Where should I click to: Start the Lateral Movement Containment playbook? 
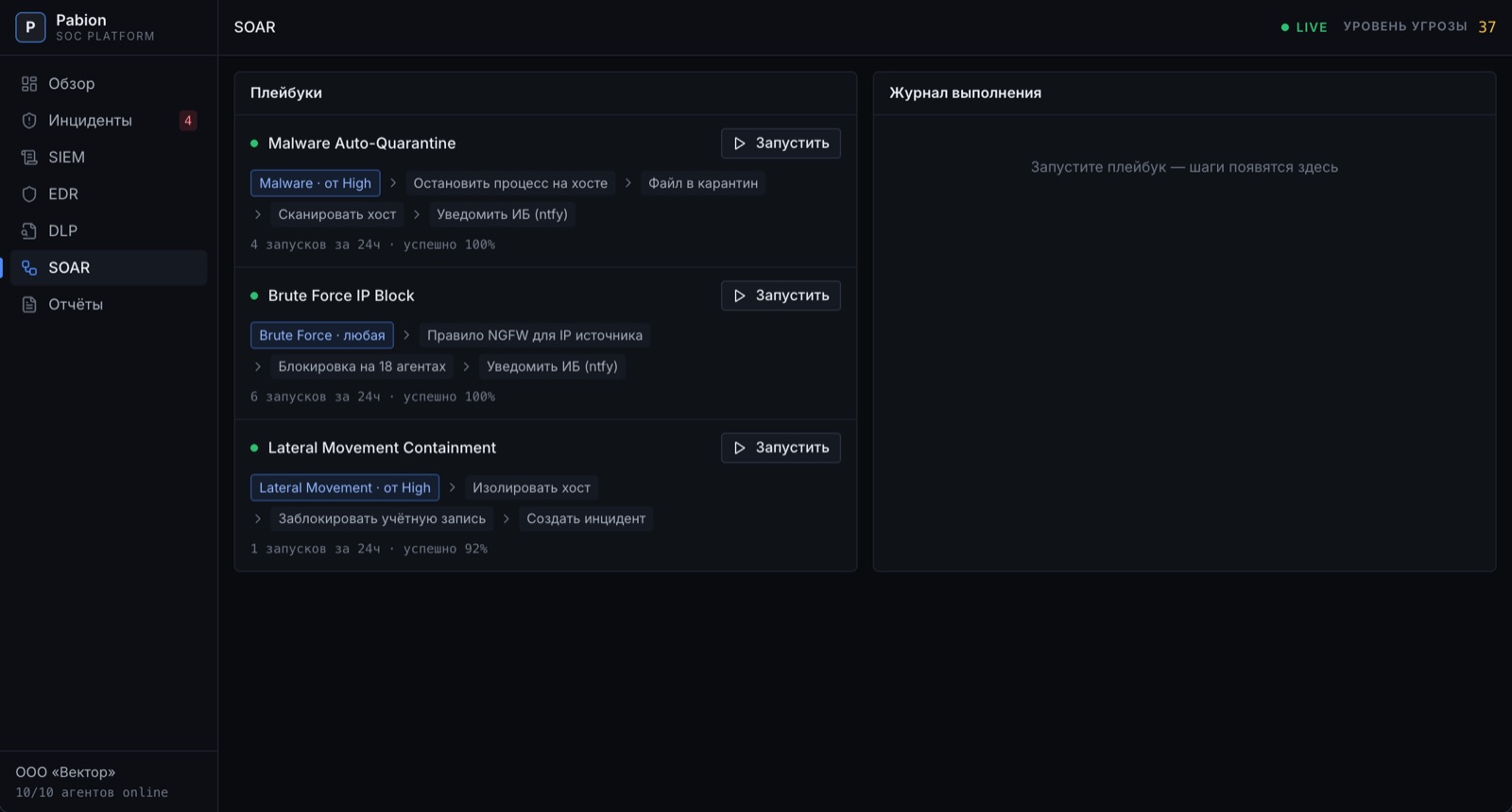click(781, 448)
